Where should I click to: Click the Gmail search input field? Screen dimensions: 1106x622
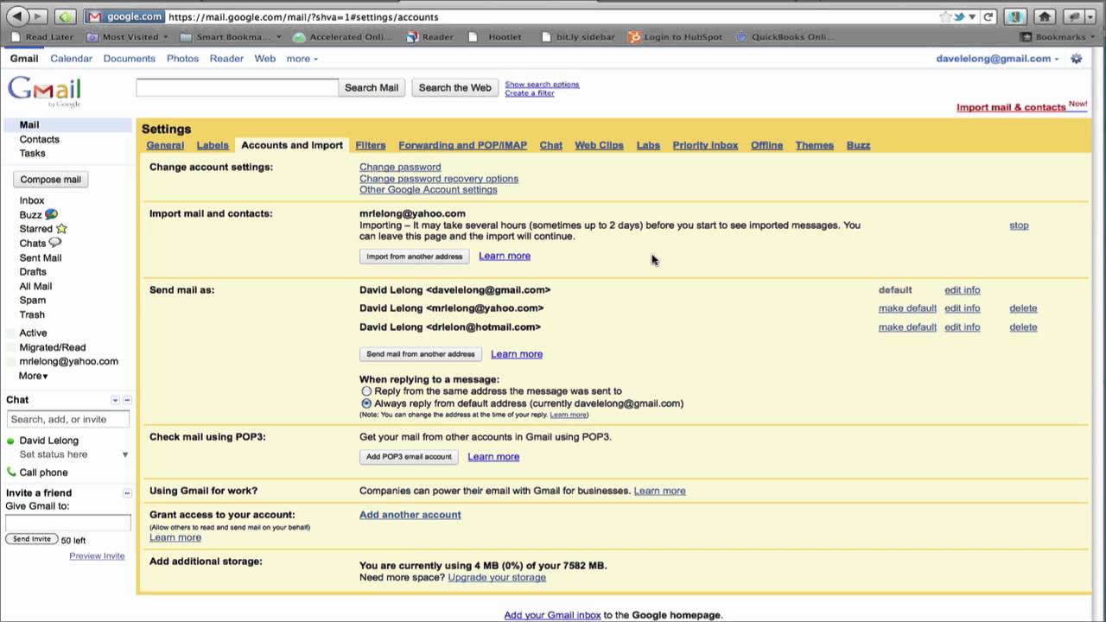tap(237, 87)
